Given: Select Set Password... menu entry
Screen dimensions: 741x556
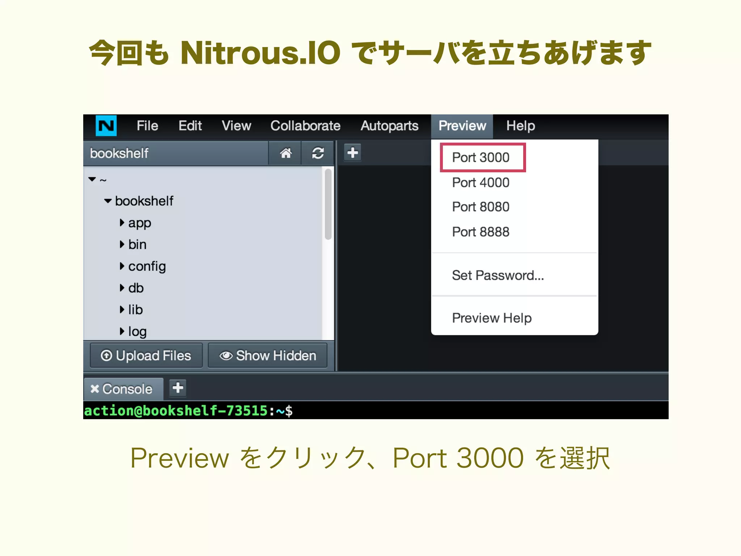Looking at the screenshot, I should coord(498,275).
